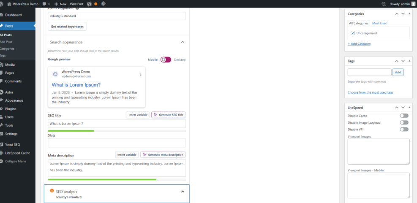Click into the SEO title field
This screenshot has width=417, height=203.
117,124
